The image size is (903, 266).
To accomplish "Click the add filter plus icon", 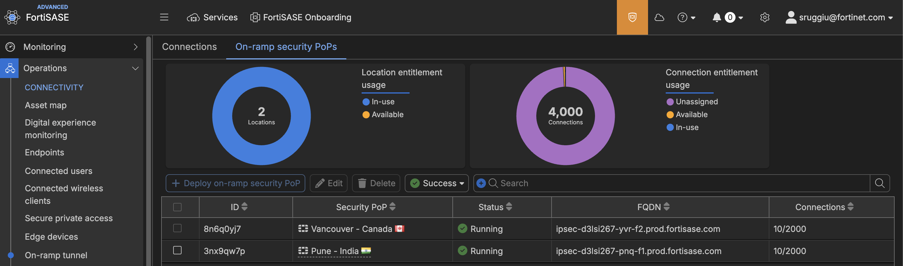I will click(481, 183).
